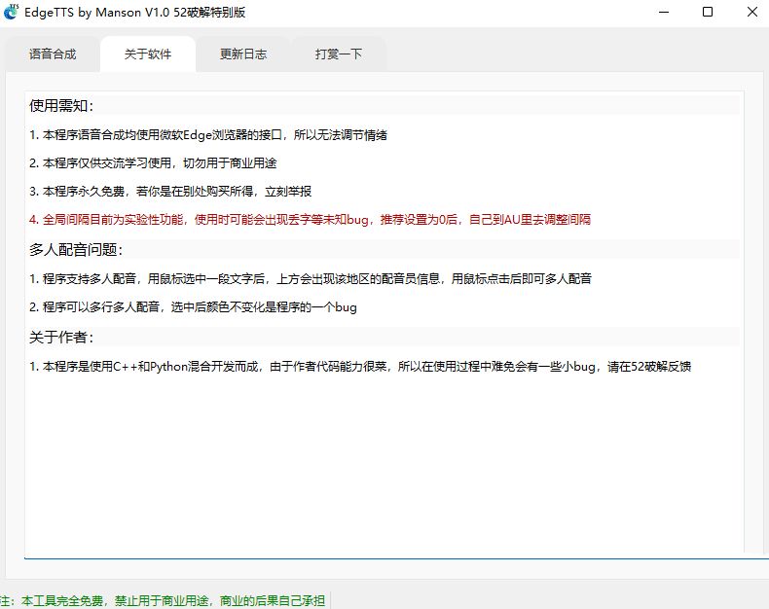
Task: Open the 打赏一下 tab
Action: pos(339,54)
